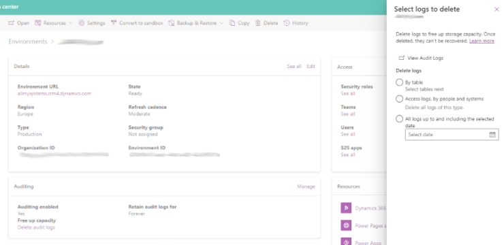Click the Backup & Restore icon
The width and height of the screenshot is (504, 245).
[172, 23]
